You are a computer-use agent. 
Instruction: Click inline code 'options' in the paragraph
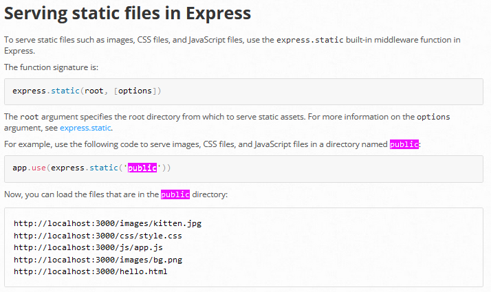433,117
